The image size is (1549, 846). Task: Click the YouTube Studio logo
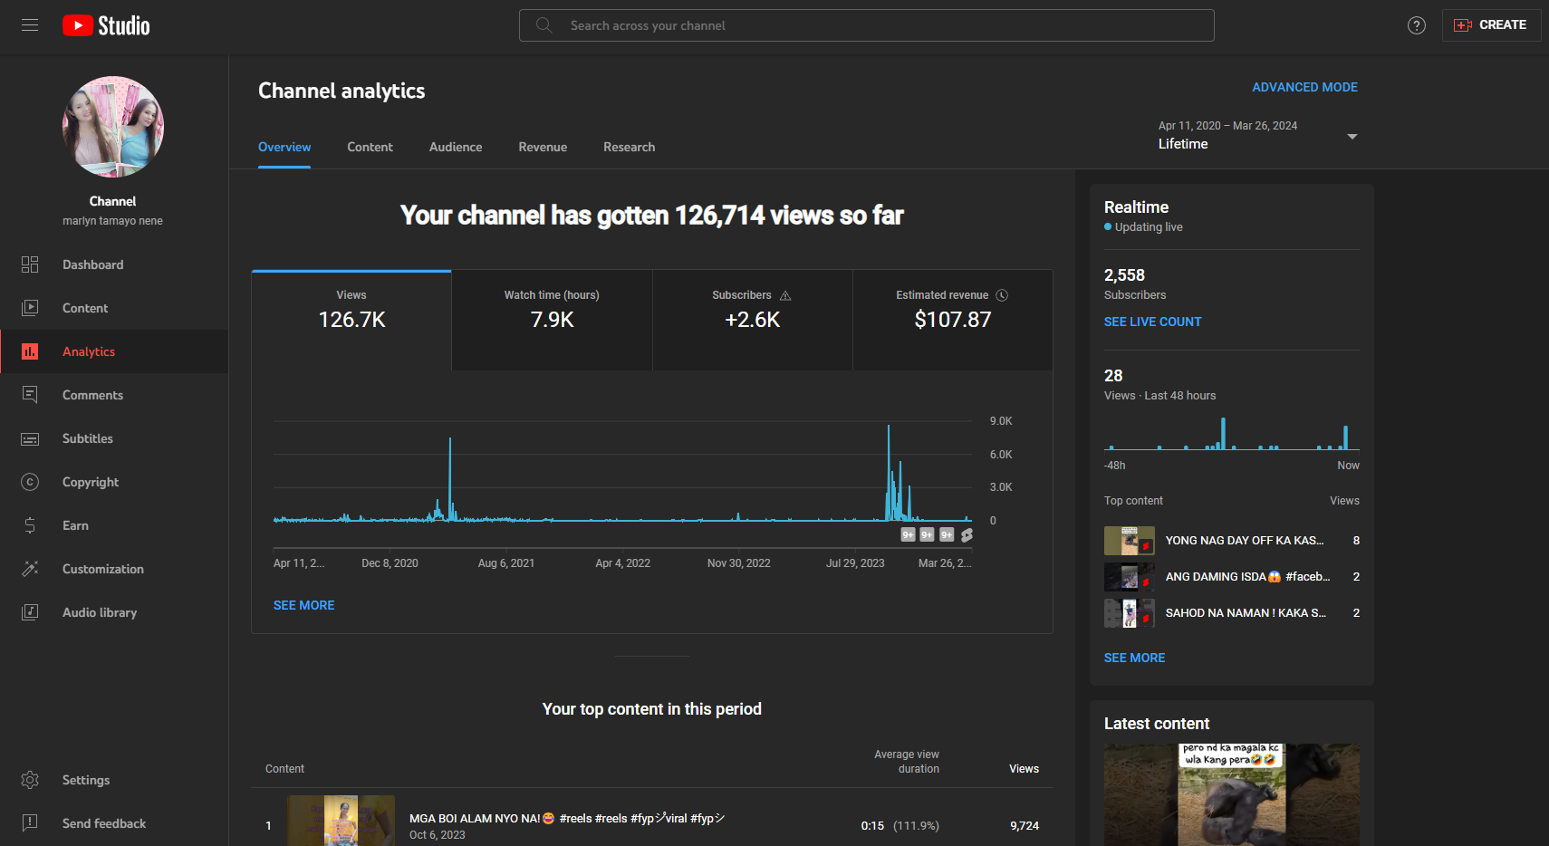click(106, 25)
